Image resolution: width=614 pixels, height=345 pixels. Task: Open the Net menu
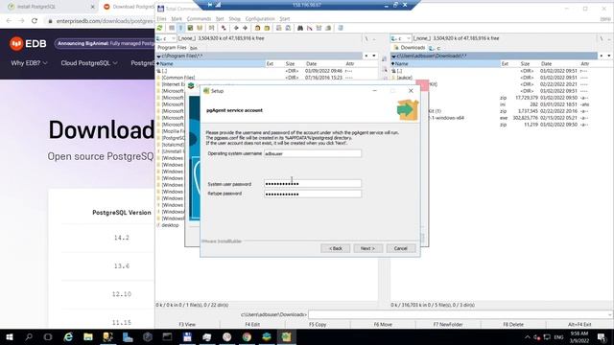[x=220, y=19]
